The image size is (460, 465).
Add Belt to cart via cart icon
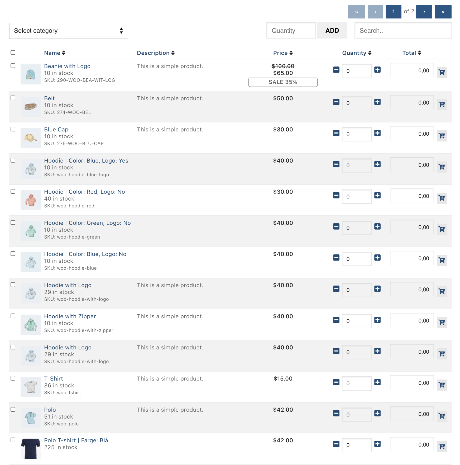442,105
